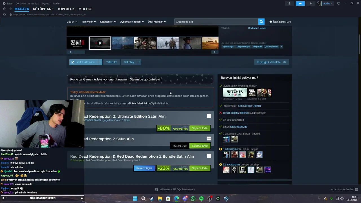This screenshot has height=203, width=361.
Task: Show hidden system tray icons
Action: 319,198
